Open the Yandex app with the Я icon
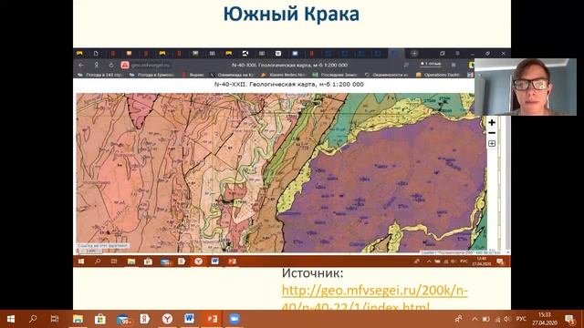 click(x=145, y=319)
